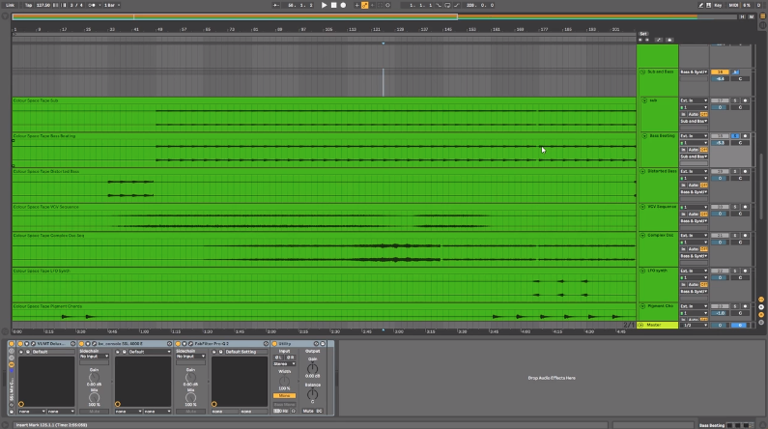Viewport: 768px width, 429px height.
Task: Open bx_console Sidechain No Input dropdown
Action: click(x=94, y=356)
